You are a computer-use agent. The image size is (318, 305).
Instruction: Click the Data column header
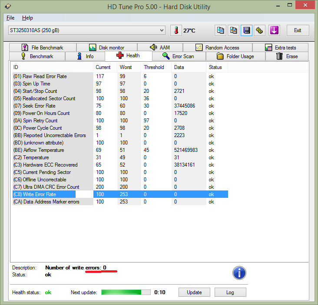(x=189, y=67)
